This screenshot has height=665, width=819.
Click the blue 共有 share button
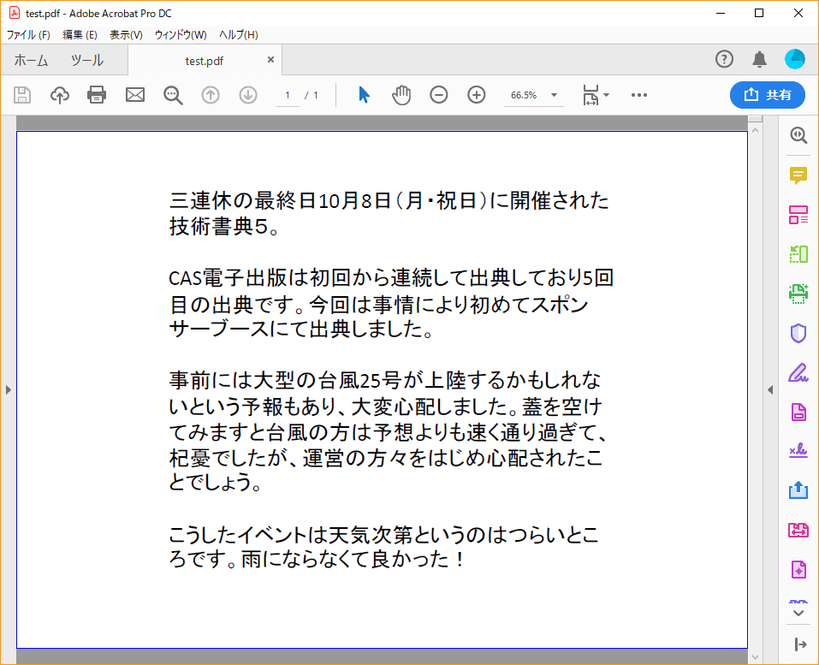768,95
